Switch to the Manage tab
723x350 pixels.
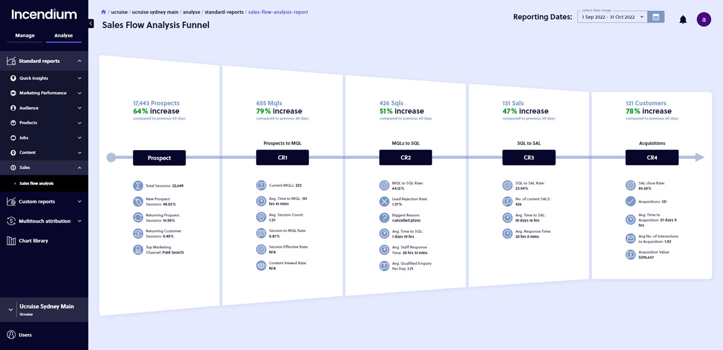click(x=25, y=35)
